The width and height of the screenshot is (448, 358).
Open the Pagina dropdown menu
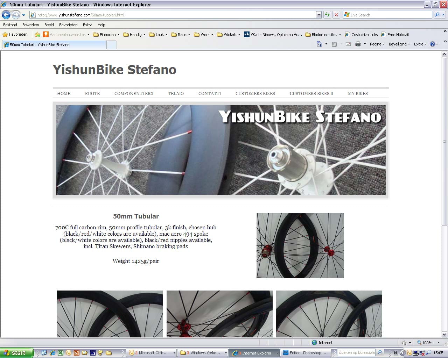click(x=377, y=44)
